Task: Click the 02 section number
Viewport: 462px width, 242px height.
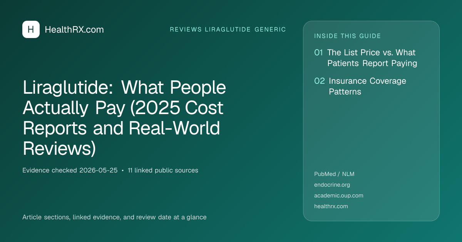Action: 320,81
